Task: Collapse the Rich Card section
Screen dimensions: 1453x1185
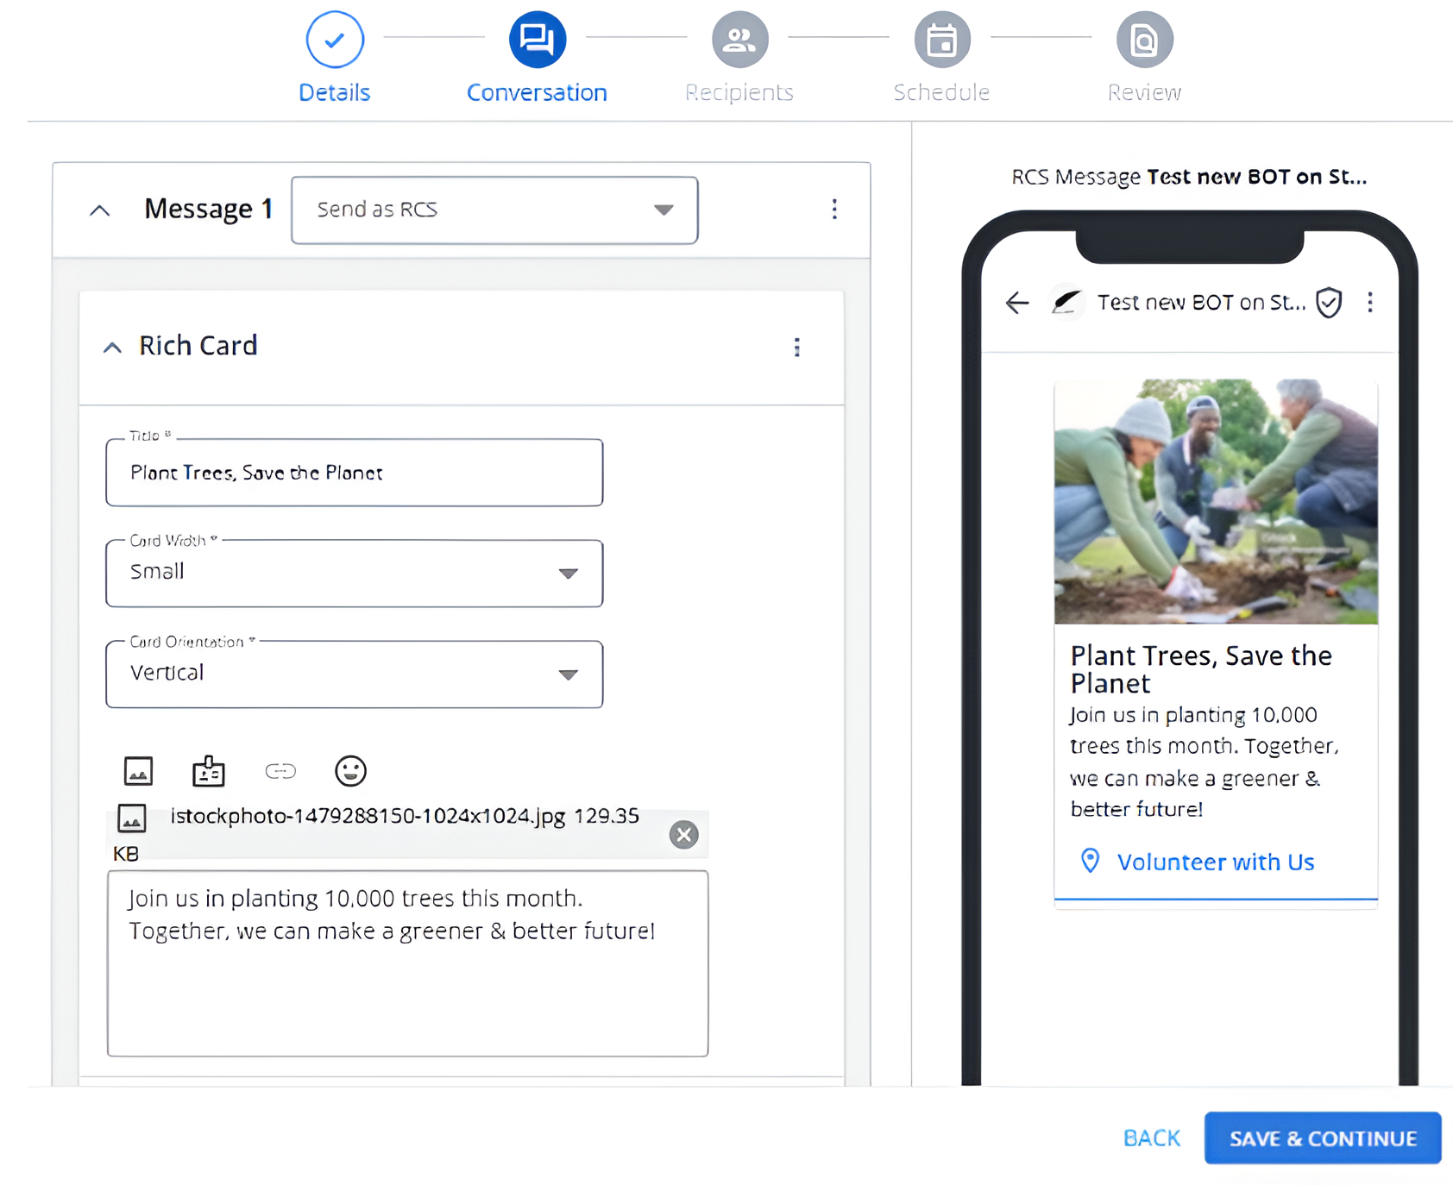Action: (112, 347)
